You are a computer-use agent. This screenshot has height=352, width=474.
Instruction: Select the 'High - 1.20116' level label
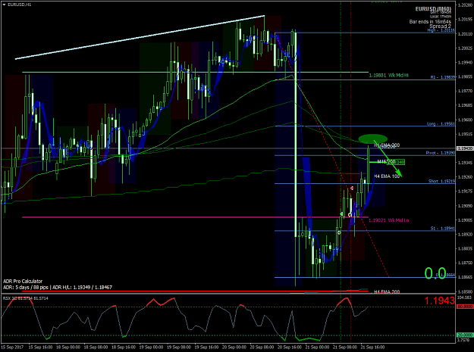point(441,30)
